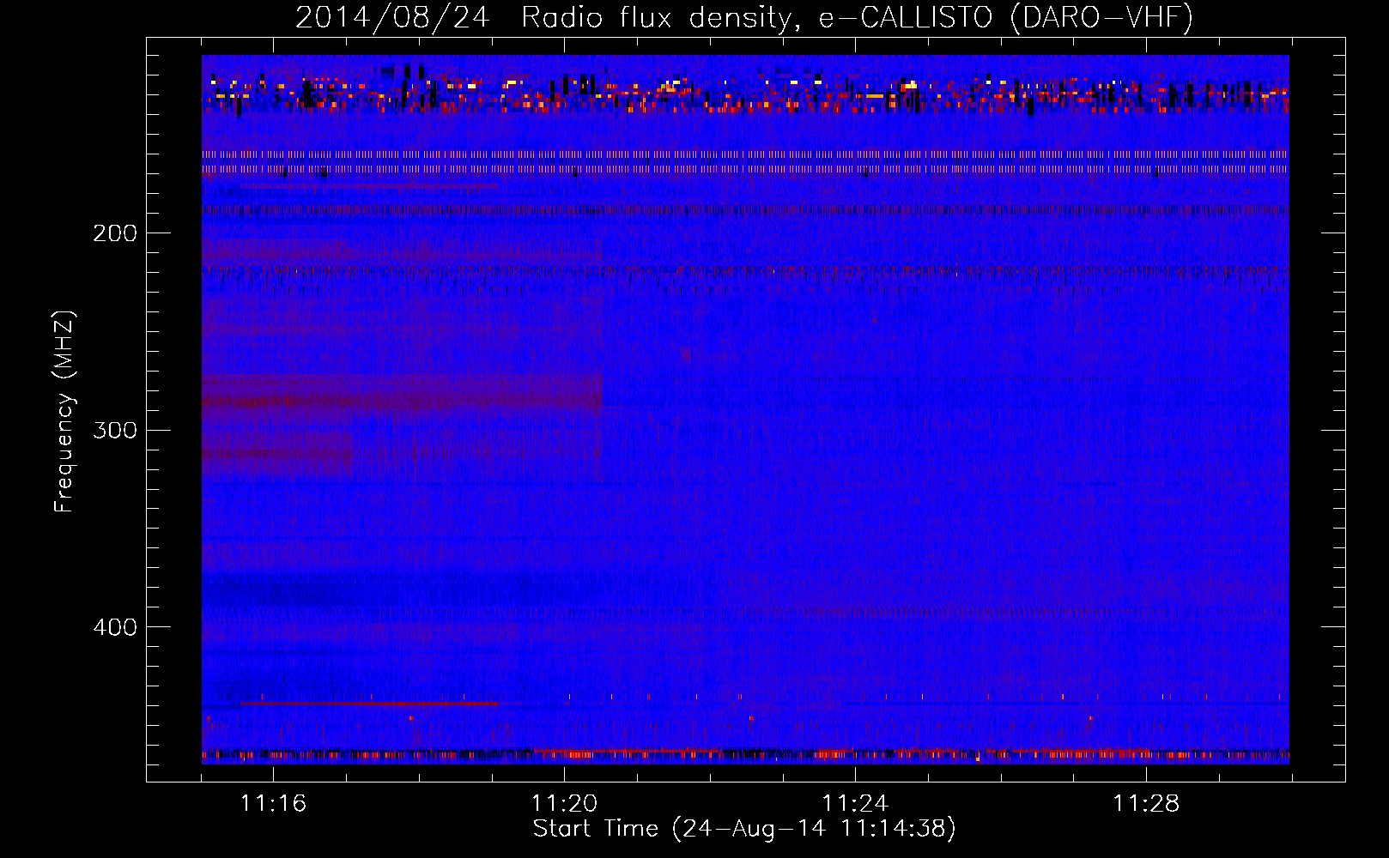Select the '300' frequency axis label
Image resolution: width=1389 pixels, height=858 pixels.
[115, 430]
